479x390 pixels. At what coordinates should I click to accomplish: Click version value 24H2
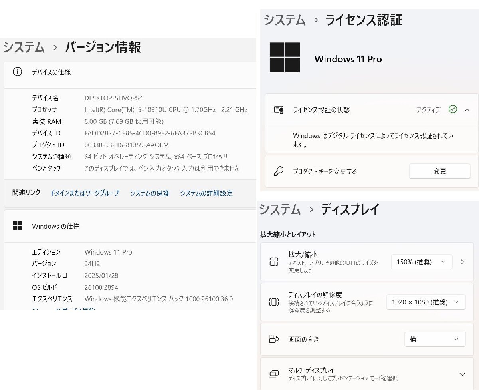[92, 264]
